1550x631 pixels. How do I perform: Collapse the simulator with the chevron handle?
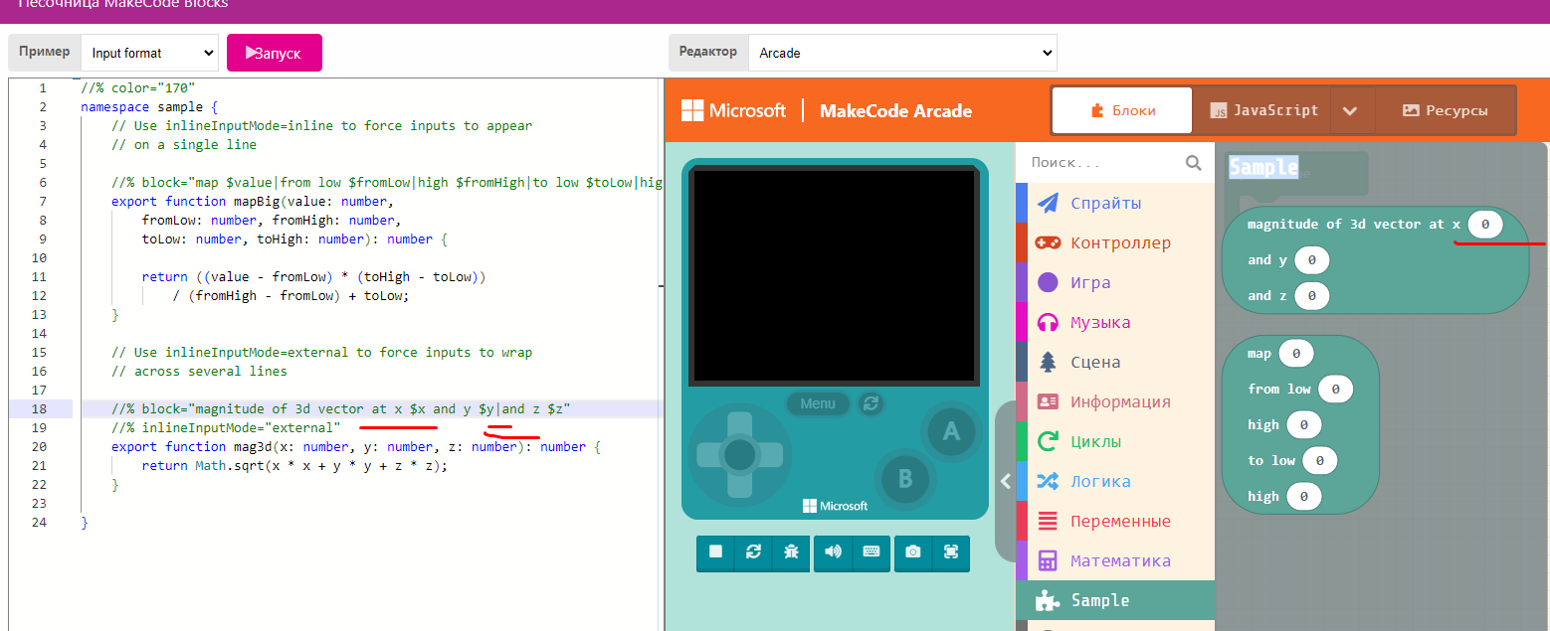click(1005, 481)
